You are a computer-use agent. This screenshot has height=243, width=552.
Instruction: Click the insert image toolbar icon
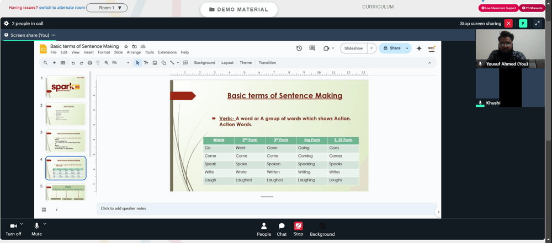pyautogui.click(x=155, y=63)
